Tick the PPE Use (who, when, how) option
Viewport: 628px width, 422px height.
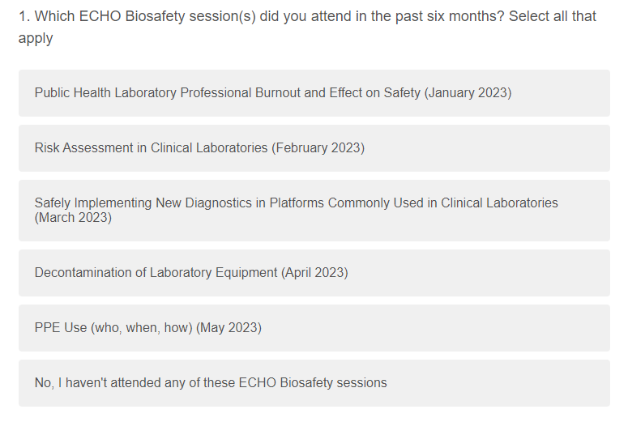147,328
